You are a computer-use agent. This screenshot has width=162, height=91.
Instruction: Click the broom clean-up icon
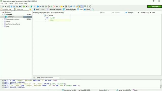pos(77,7)
